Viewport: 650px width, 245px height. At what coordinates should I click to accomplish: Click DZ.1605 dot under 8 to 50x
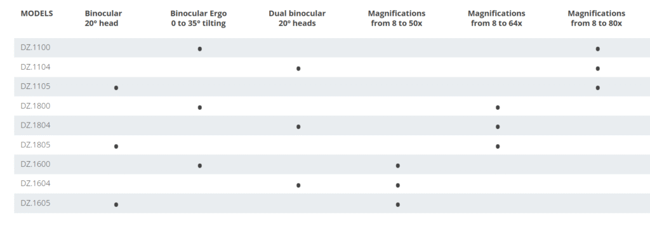coord(398,204)
